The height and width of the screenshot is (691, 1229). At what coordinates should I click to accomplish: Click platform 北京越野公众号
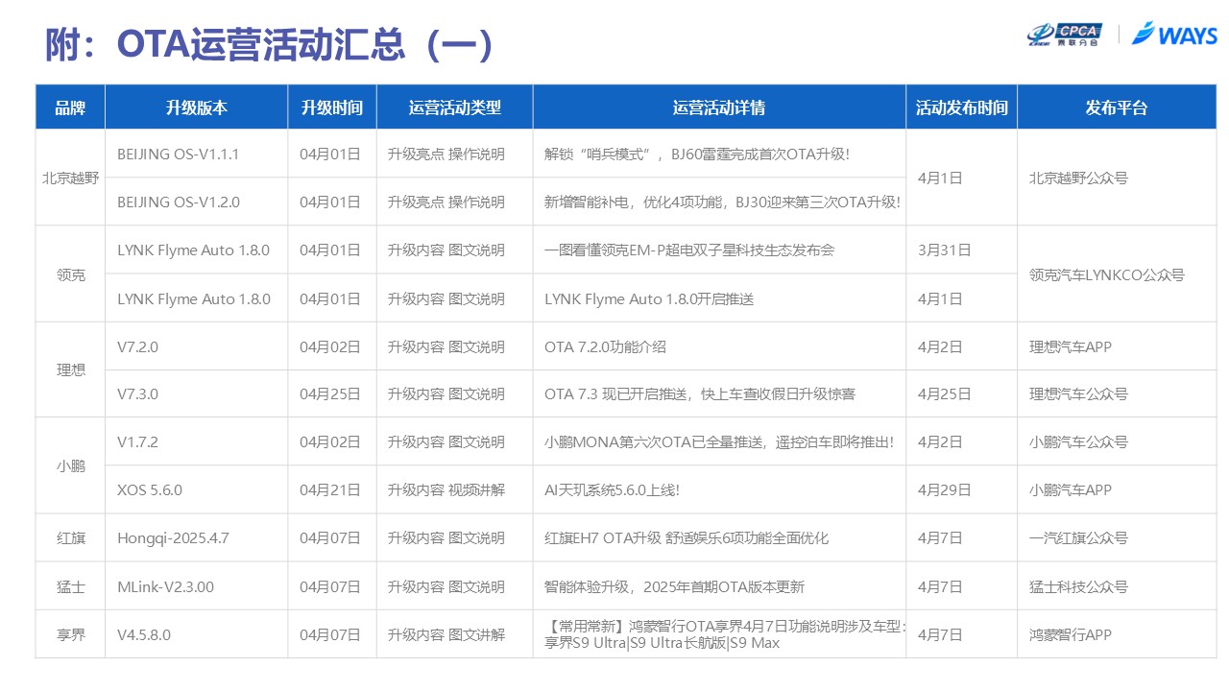click(1078, 178)
